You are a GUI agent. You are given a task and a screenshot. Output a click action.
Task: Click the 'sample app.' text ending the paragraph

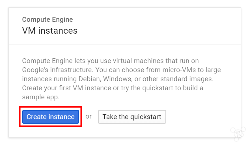point(41,97)
